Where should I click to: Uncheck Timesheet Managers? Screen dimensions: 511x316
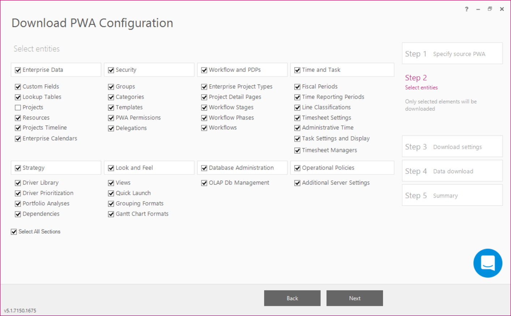pyautogui.click(x=297, y=151)
